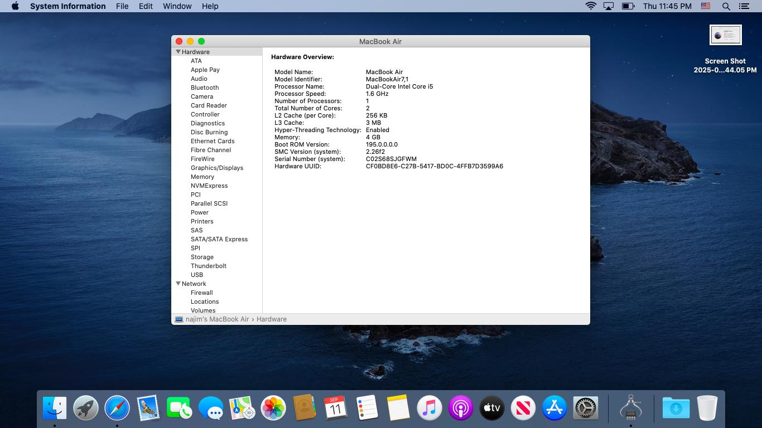
Task: Open the Music app in Dock
Action: [429, 408]
